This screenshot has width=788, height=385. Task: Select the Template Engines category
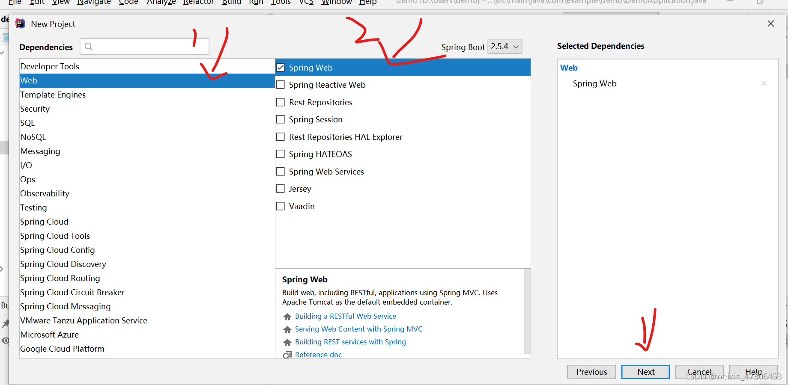(147, 95)
